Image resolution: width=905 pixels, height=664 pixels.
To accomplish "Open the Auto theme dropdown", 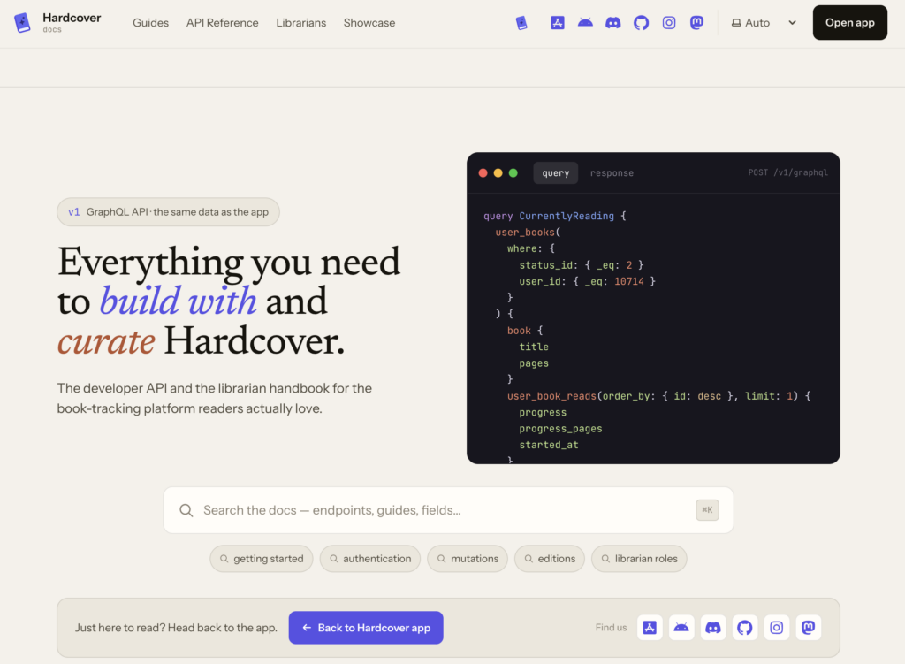I will [x=764, y=22].
